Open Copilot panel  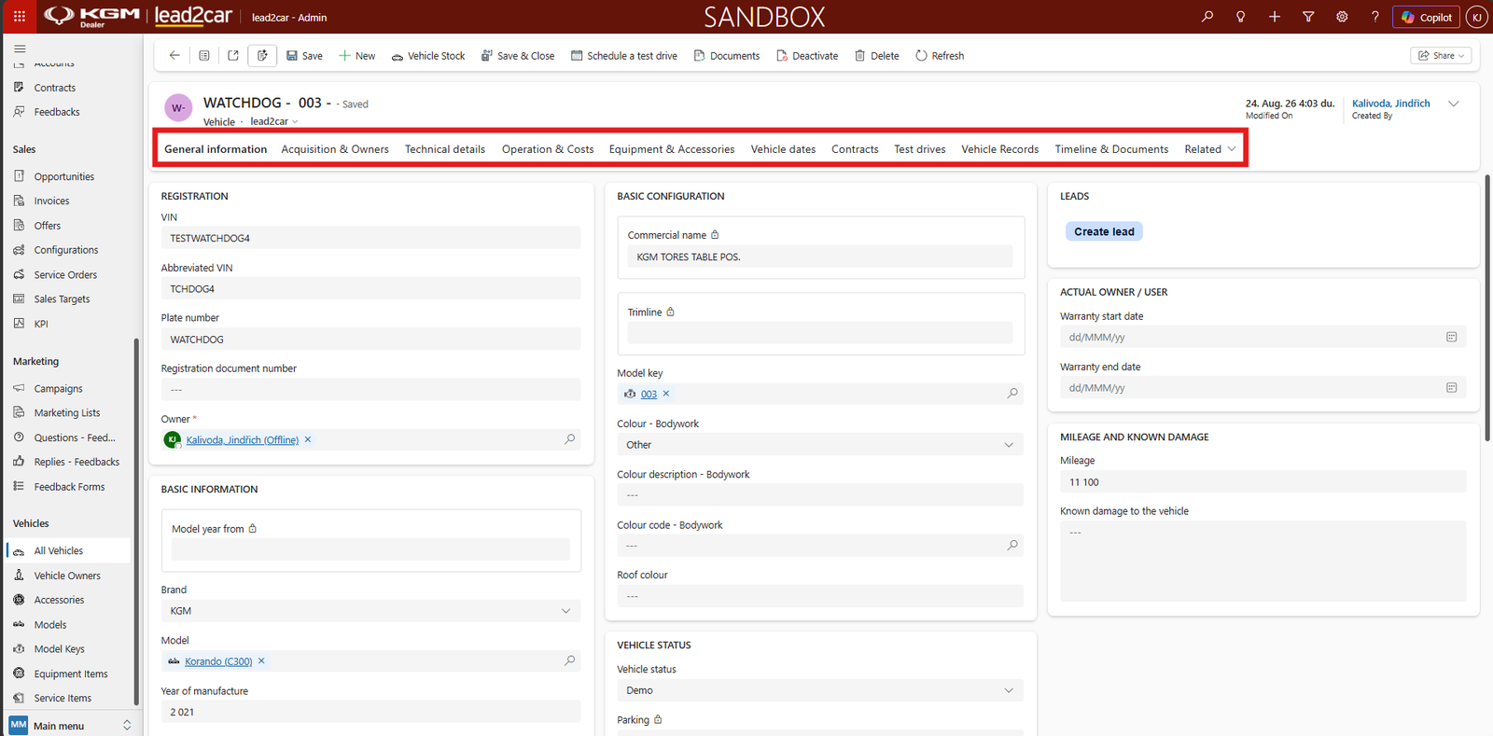pyautogui.click(x=1426, y=17)
